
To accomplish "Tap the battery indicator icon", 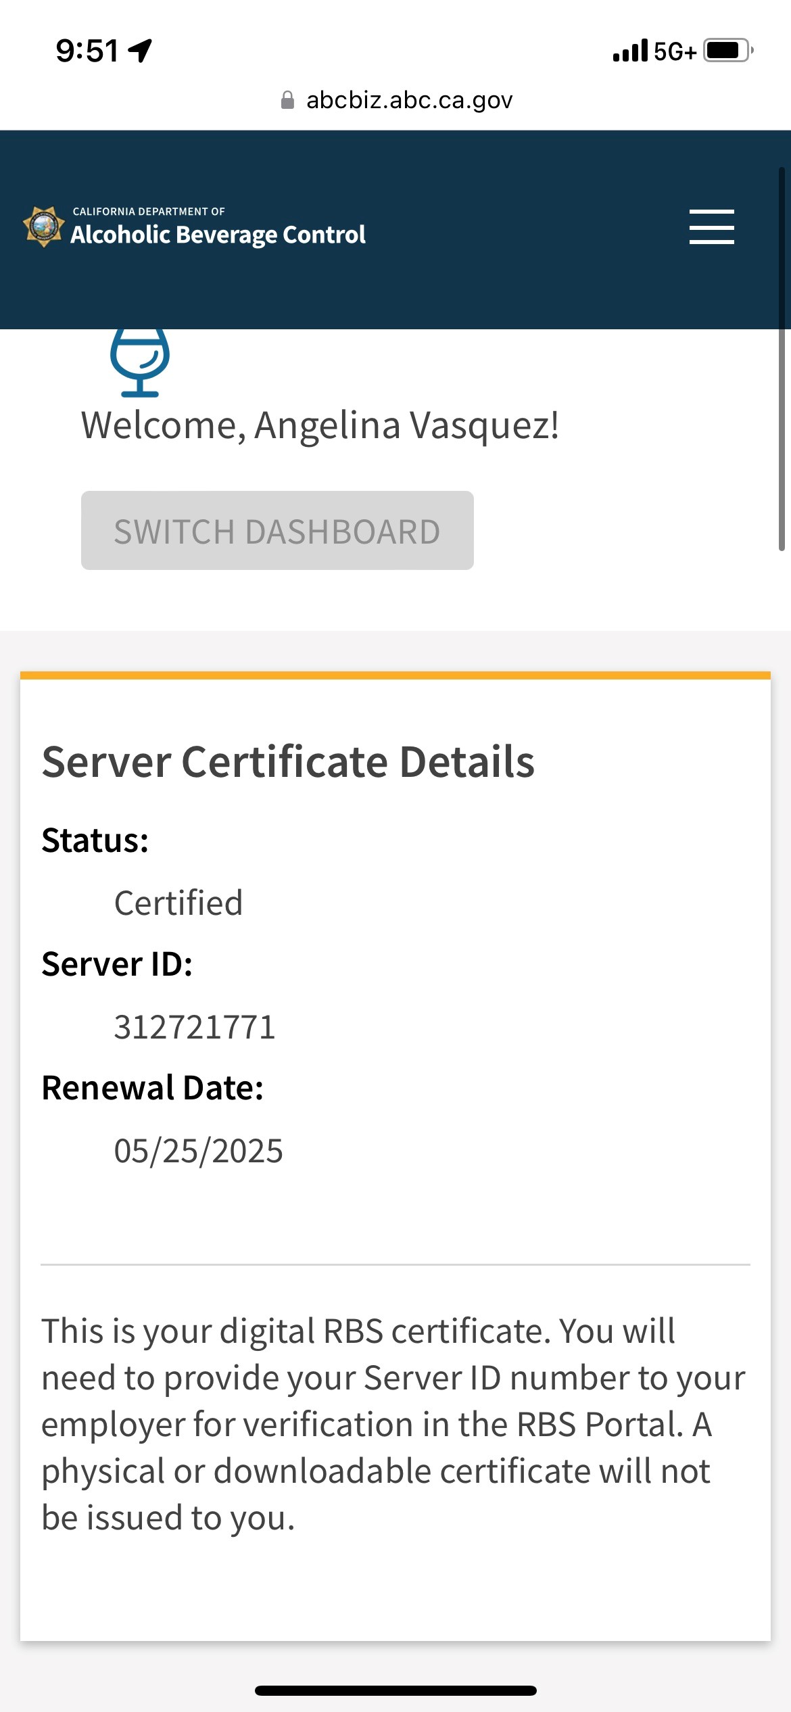I will click(x=727, y=51).
